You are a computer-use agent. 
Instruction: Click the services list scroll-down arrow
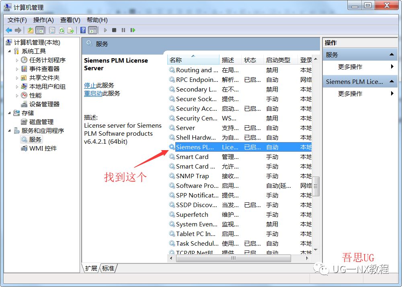pos(316,250)
